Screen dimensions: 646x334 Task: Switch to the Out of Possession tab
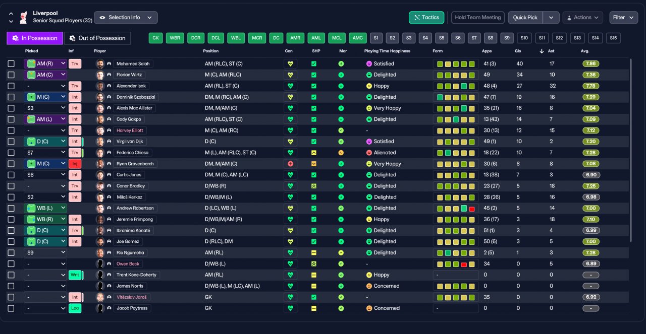pyautogui.click(x=97, y=38)
